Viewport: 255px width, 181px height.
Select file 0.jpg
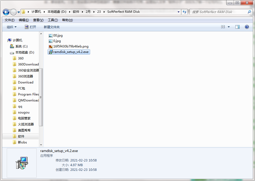(55, 41)
